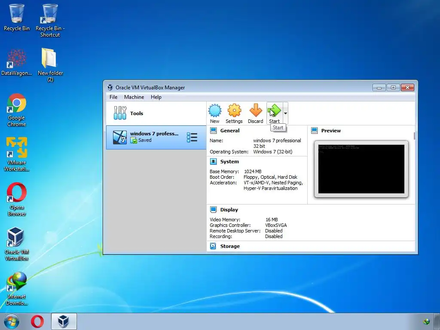Click the VirtualBox taskbar button
This screenshot has width=440, height=330.
click(64, 321)
